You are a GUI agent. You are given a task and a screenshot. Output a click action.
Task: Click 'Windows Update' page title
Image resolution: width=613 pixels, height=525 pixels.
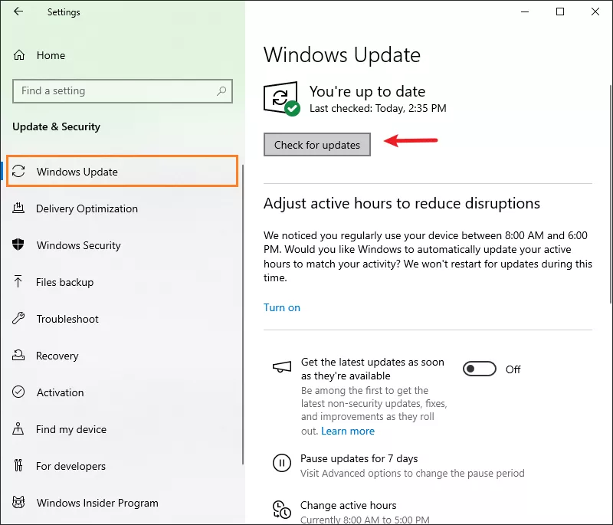coord(342,54)
